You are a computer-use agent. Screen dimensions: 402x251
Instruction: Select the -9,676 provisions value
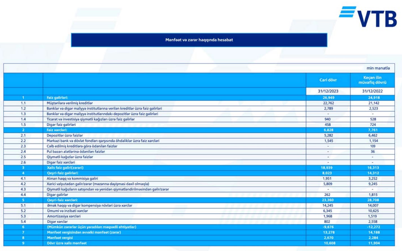point(328,227)
